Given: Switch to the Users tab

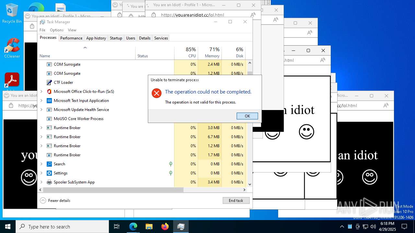Looking at the screenshot, I should (x=131, y=38).
